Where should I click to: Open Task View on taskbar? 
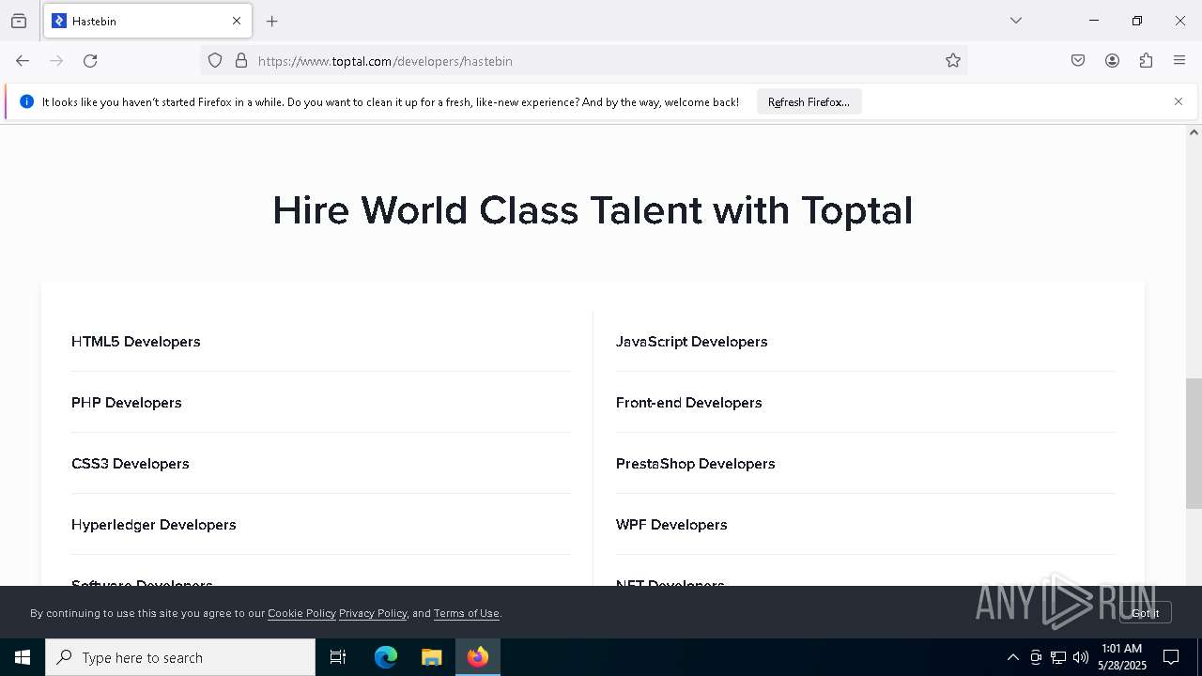[338, 657]
